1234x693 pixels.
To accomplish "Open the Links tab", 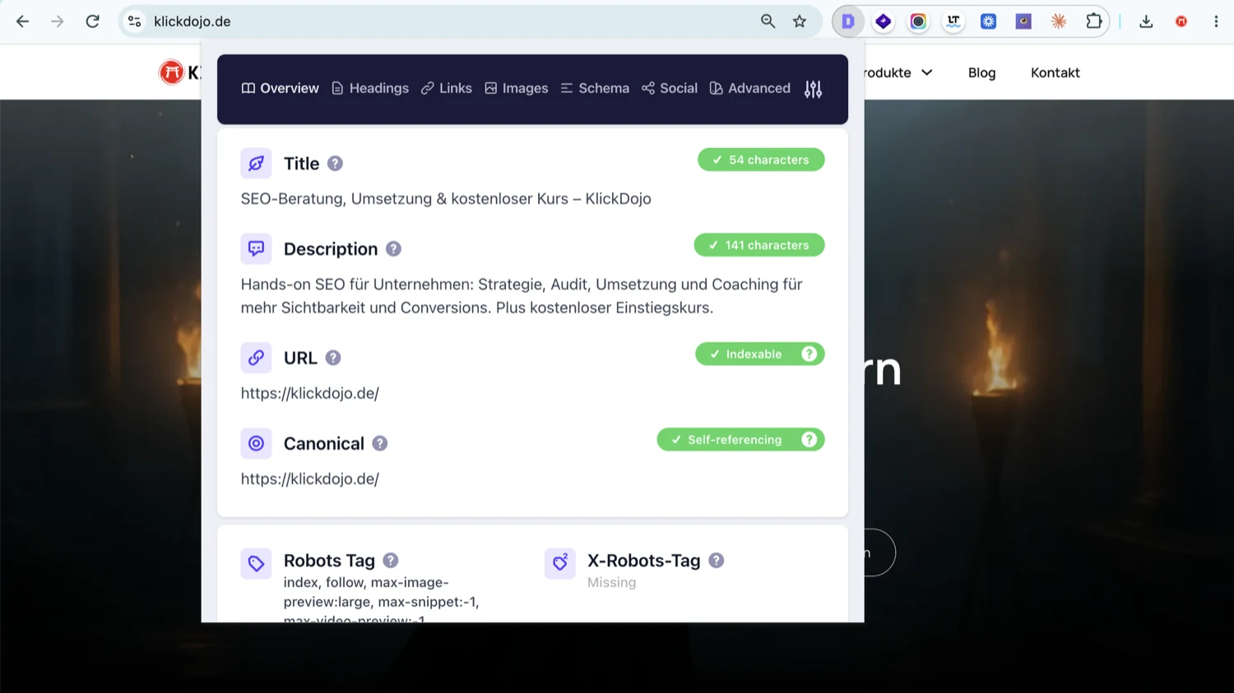I will pyautogui.click(x=447, y=88).
